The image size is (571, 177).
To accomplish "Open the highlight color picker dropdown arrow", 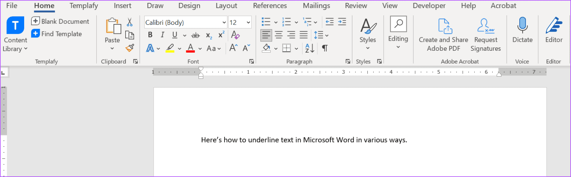I will 179,49.
